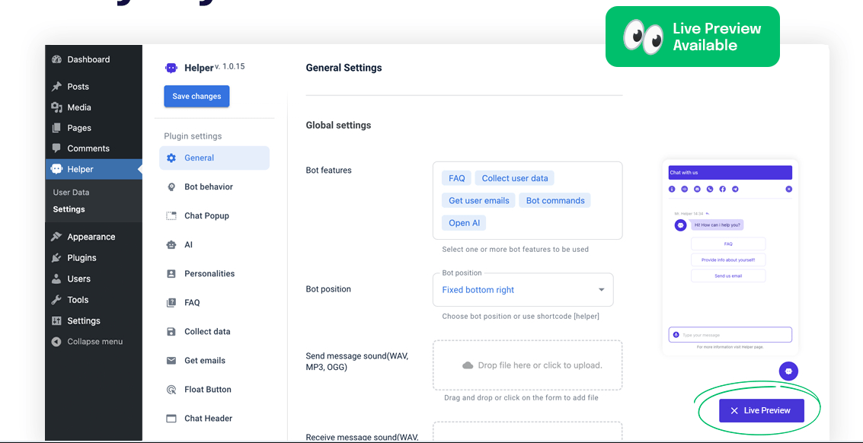Screen dimensions: 863x443
Task: Click the Helper robot logo icon
Action: [x=171, y=68]
